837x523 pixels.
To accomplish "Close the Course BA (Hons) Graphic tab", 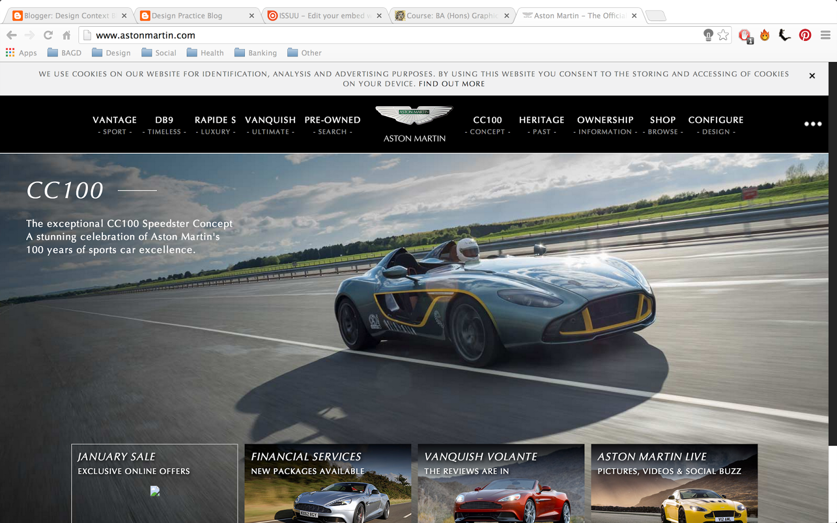I will [x=506, y=16].
